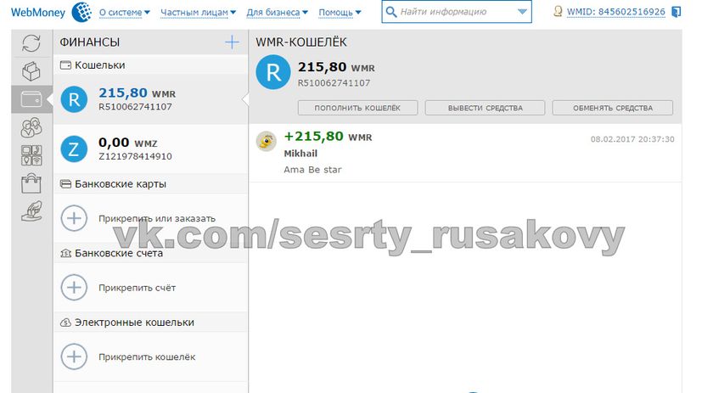Click the Найти информацию search field
Image resolution: width=713 pixels, height=393 pixels.
click(x=457, y=12)
